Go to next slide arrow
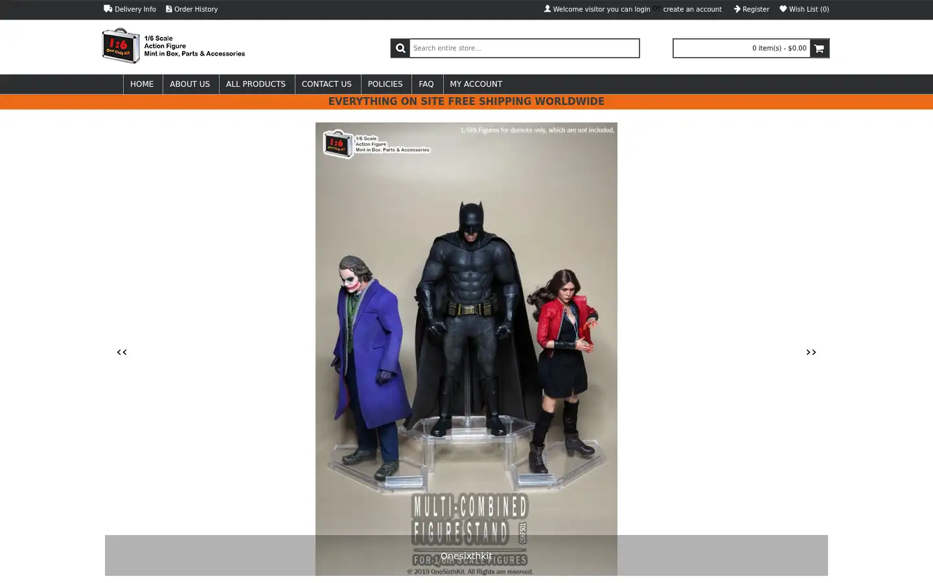The width and height of the screenshot is (933, 583). click(811, 352)
